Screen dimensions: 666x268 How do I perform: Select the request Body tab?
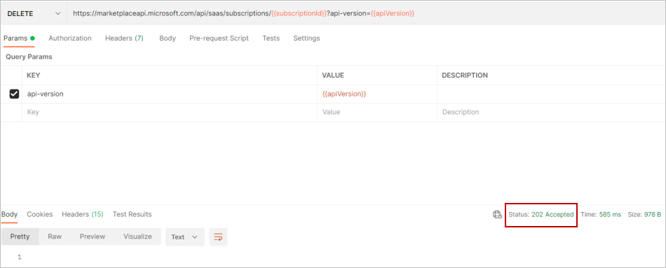click(x=168, y=38)
